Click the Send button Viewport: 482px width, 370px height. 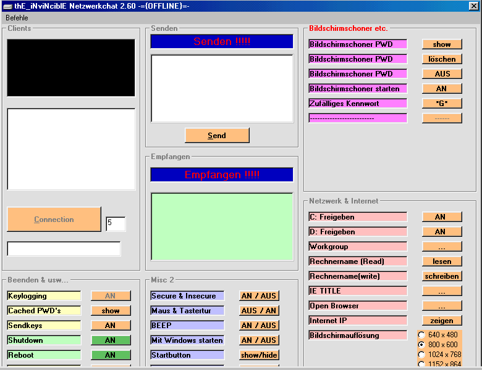point(217,136)
